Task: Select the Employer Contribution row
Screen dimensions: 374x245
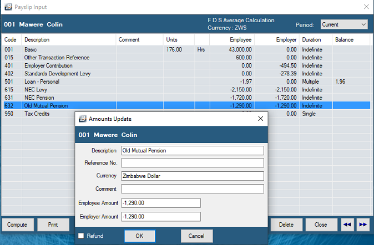Action: tap(187, 65)
